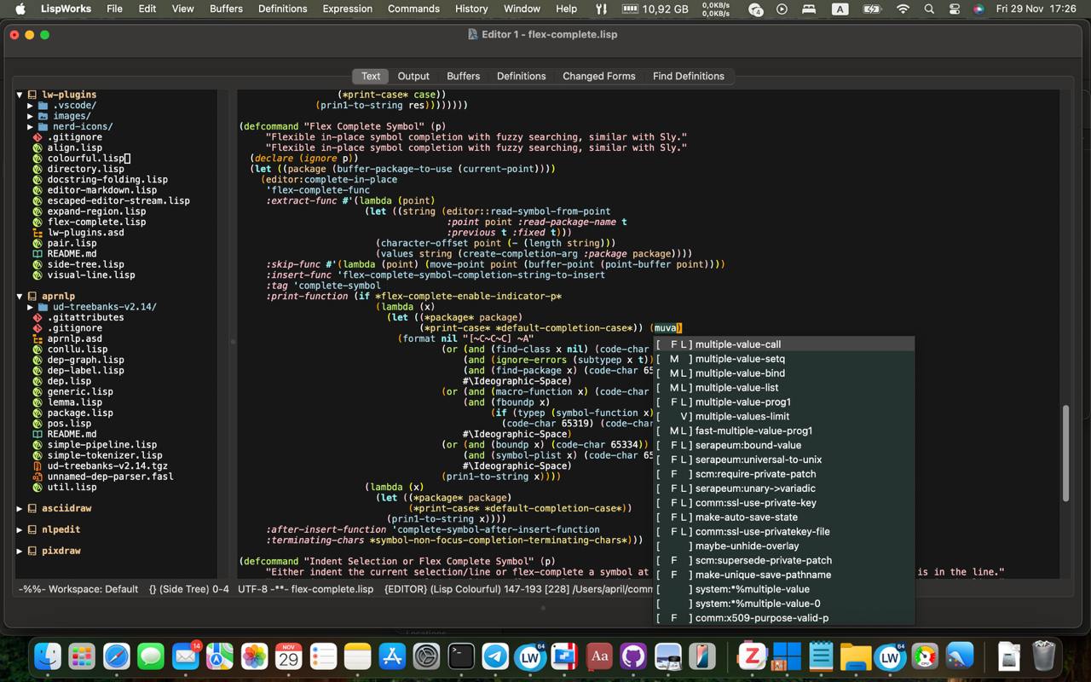Click the Lisp file icon beside align.lisp
The width and height of the screenshot is (1091, 682).
click(38, 147)
